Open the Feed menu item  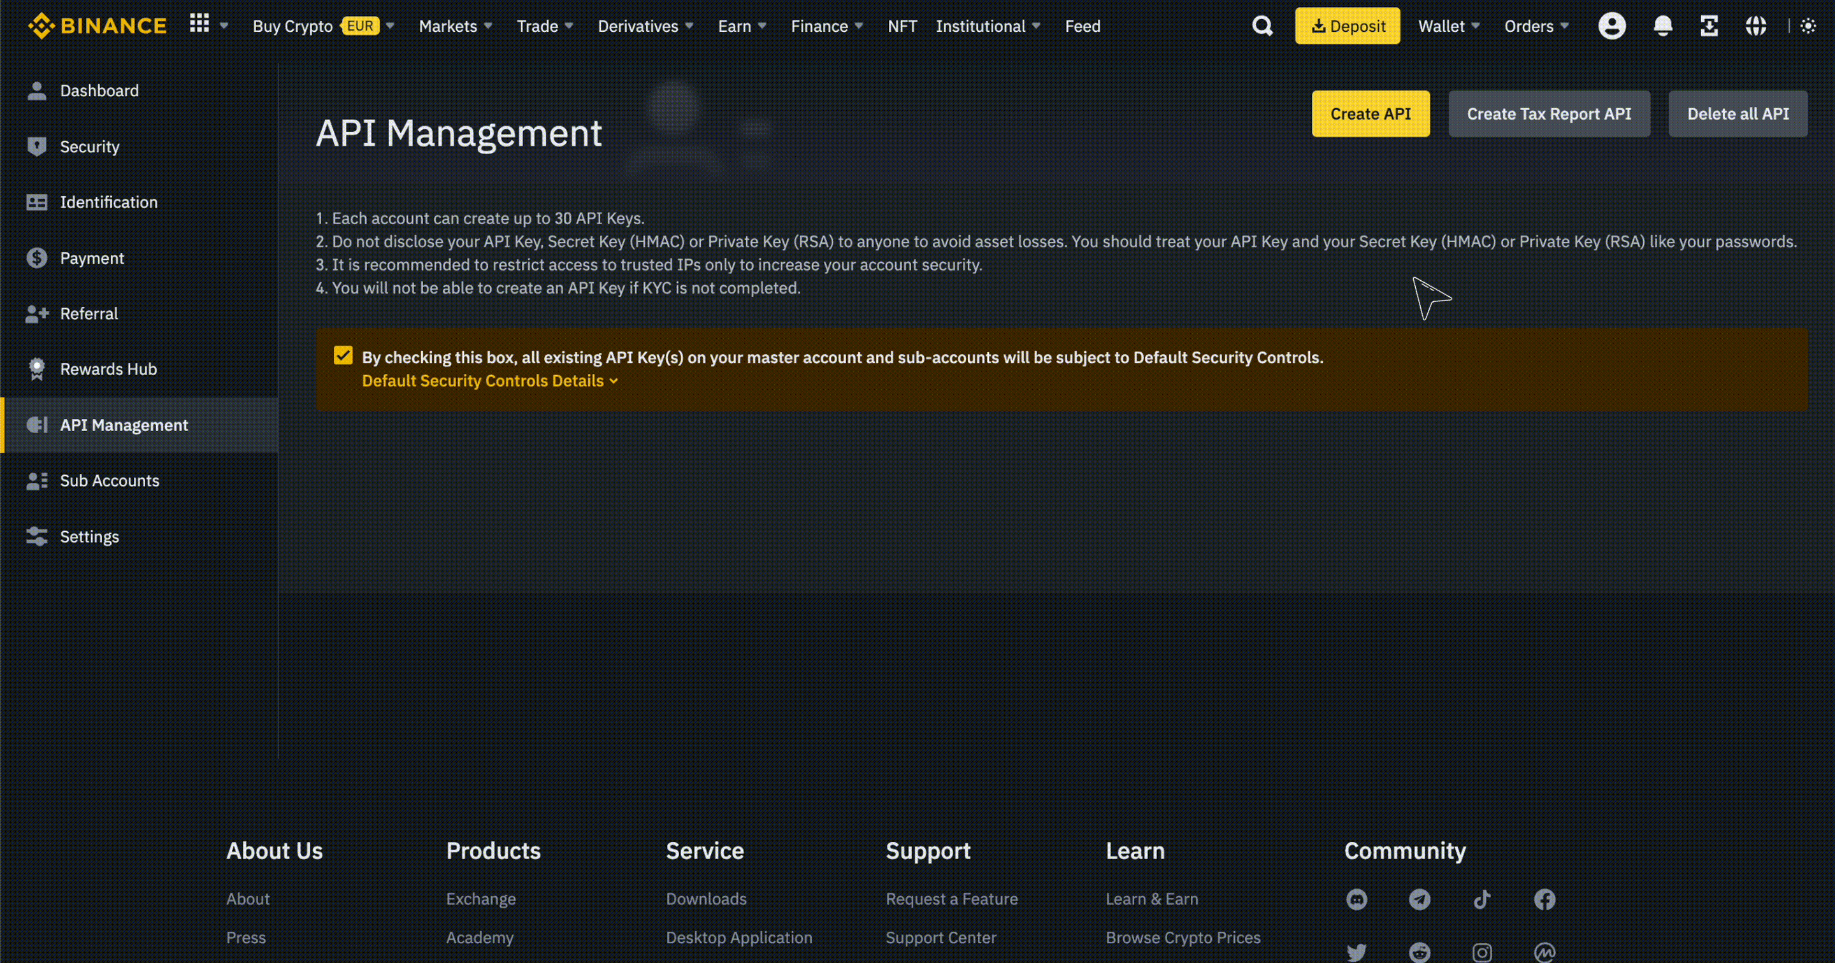1082,26
